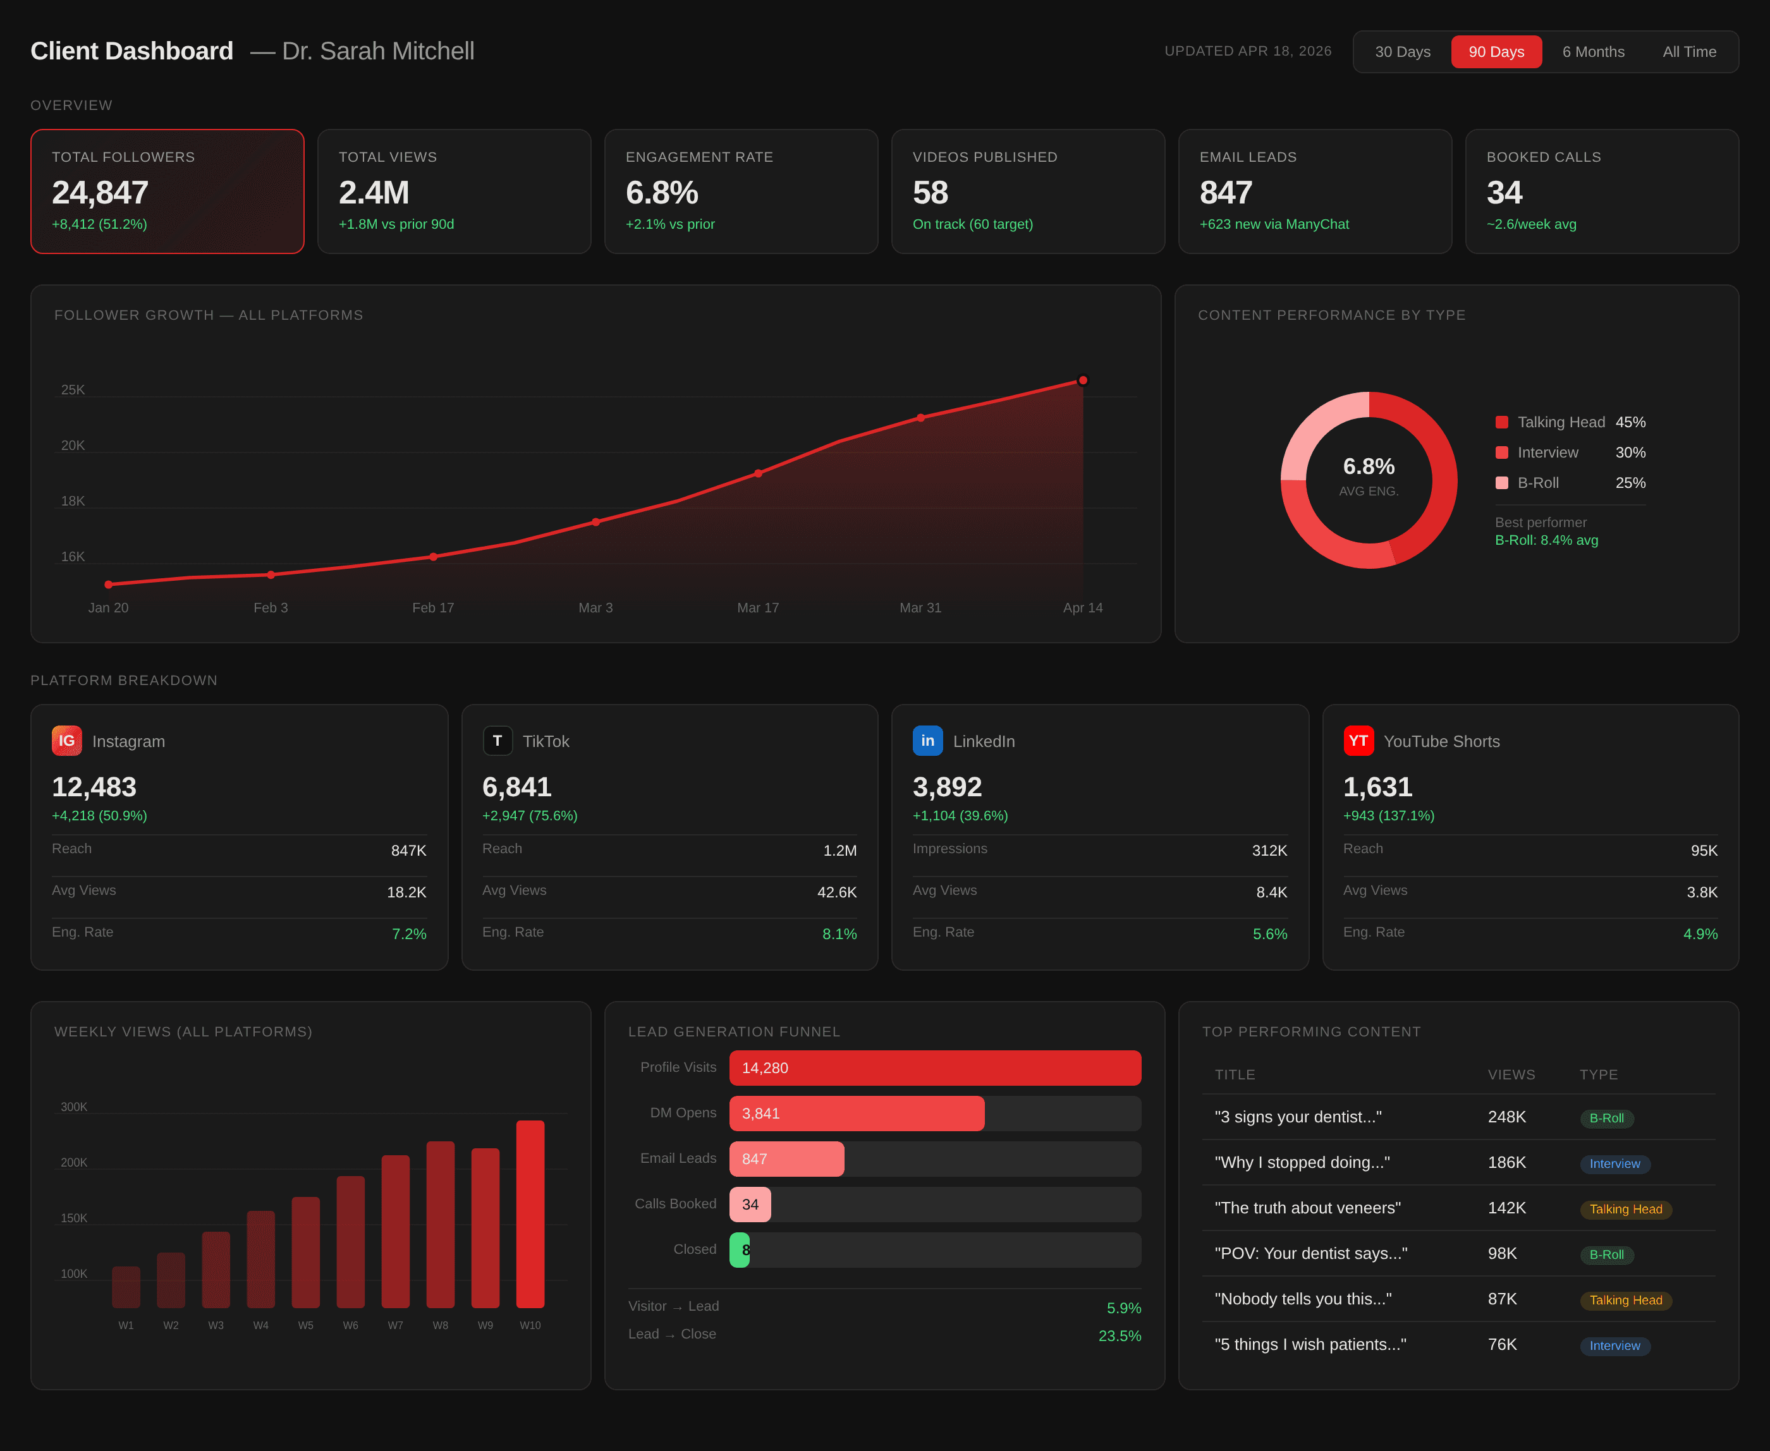Click Talking Head legend color swatch
Screen dimensions: 1770x1451
point(1501,422)
